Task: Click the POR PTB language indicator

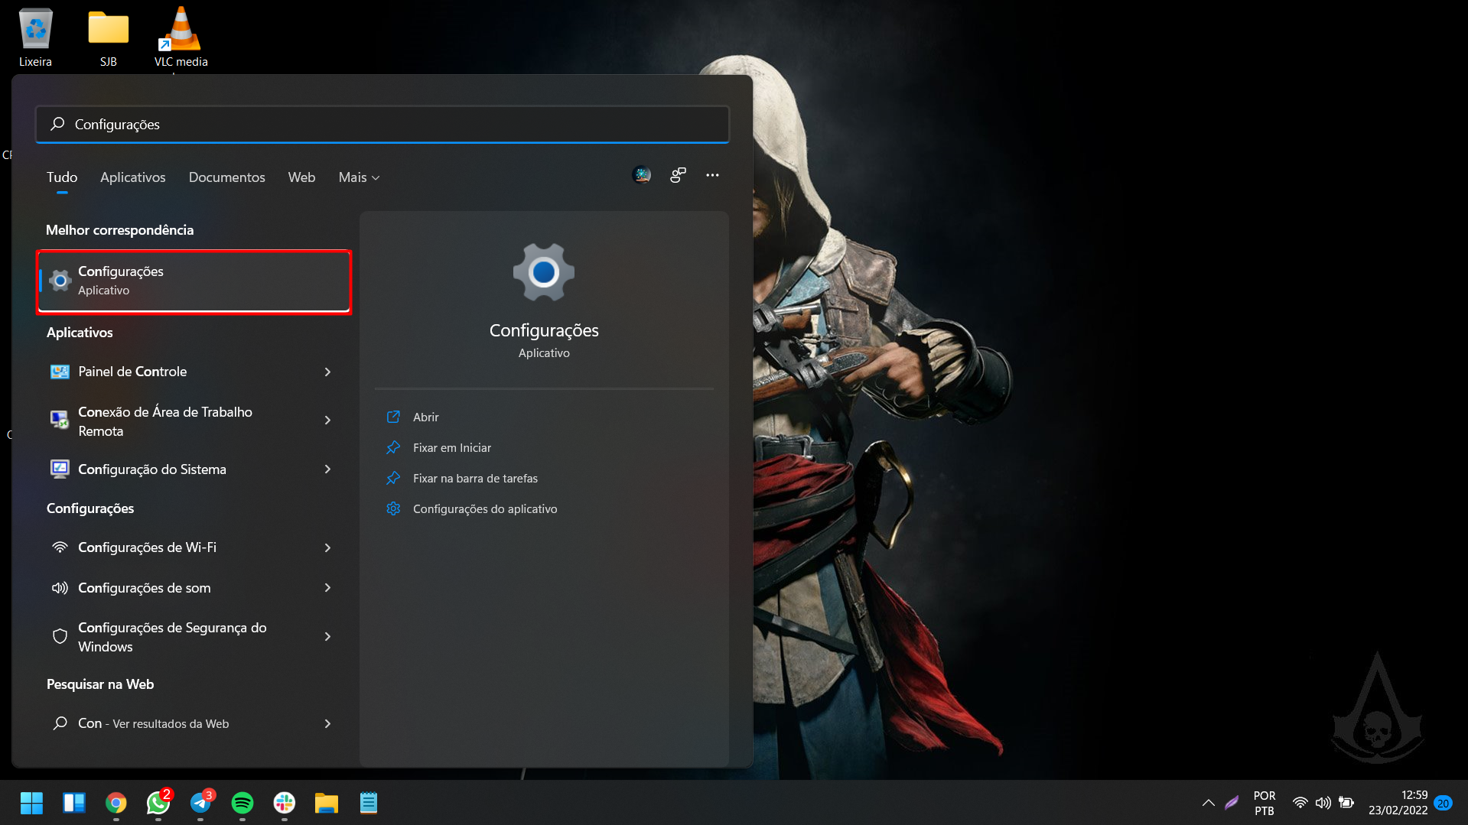Action: pyautogui.click(x=1264, y=803)
